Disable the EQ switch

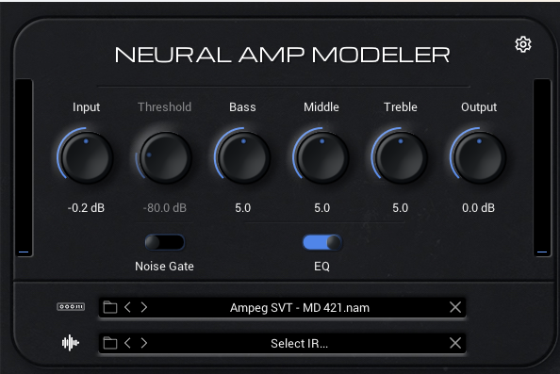click(x=322, y=243)
